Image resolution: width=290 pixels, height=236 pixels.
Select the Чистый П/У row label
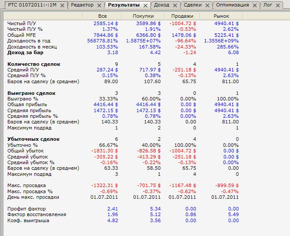point(22,23)
